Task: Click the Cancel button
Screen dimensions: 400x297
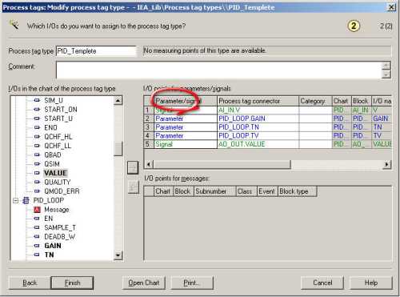Action: pos(322,283)
